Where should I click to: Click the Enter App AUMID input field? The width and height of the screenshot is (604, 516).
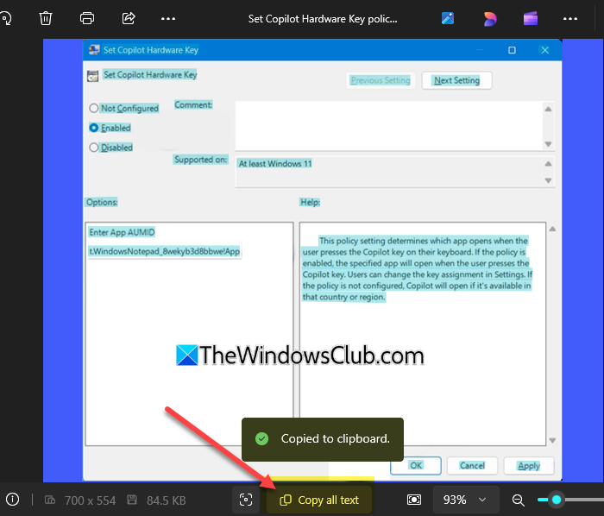coord(165,251)
